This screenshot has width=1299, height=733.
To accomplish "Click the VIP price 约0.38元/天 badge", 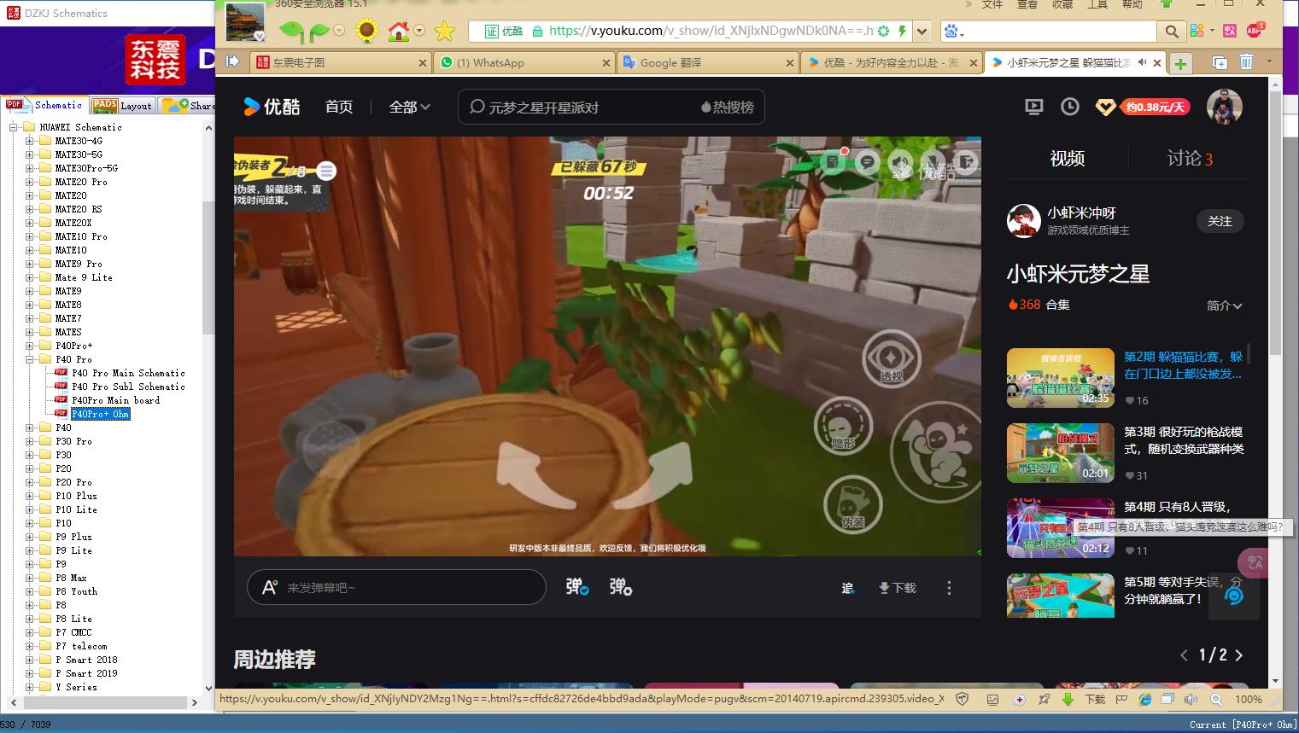I will point(1155,107).
